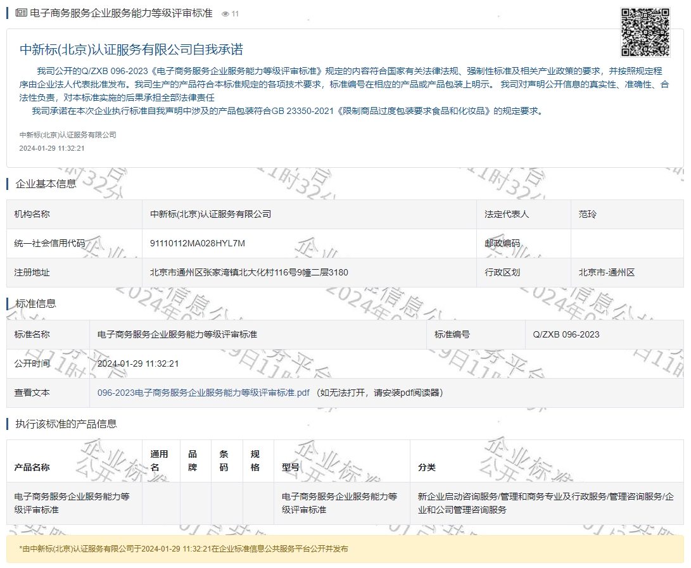Select the credit code 91110112MA028HYL7M
This screenshot has height=568, width=691.
tap(198, 243)
